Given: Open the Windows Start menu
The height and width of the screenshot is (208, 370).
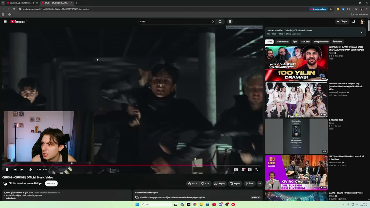Looking at the screenshot, I should point(137,205).
